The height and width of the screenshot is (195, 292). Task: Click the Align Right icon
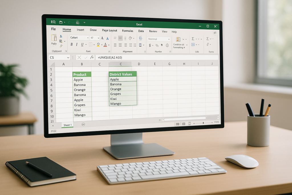[x=126, y=45]
